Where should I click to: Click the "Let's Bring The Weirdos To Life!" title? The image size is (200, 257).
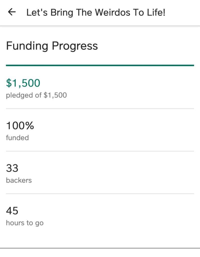pos(96,13)
